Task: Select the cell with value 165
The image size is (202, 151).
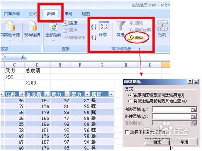Action: [x=37, y=118]
